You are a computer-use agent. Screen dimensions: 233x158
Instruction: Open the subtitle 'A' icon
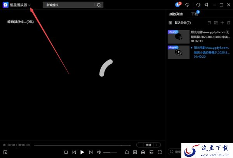click(135, 152)
